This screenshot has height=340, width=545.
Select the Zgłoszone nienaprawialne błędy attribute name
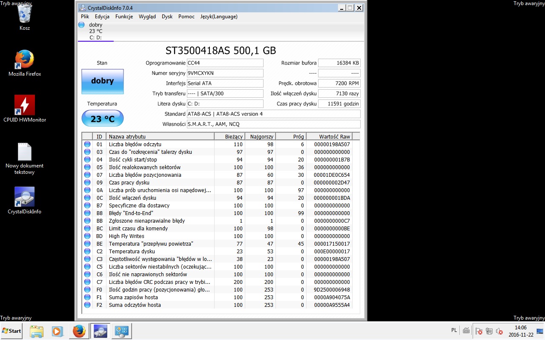[147, 221]
